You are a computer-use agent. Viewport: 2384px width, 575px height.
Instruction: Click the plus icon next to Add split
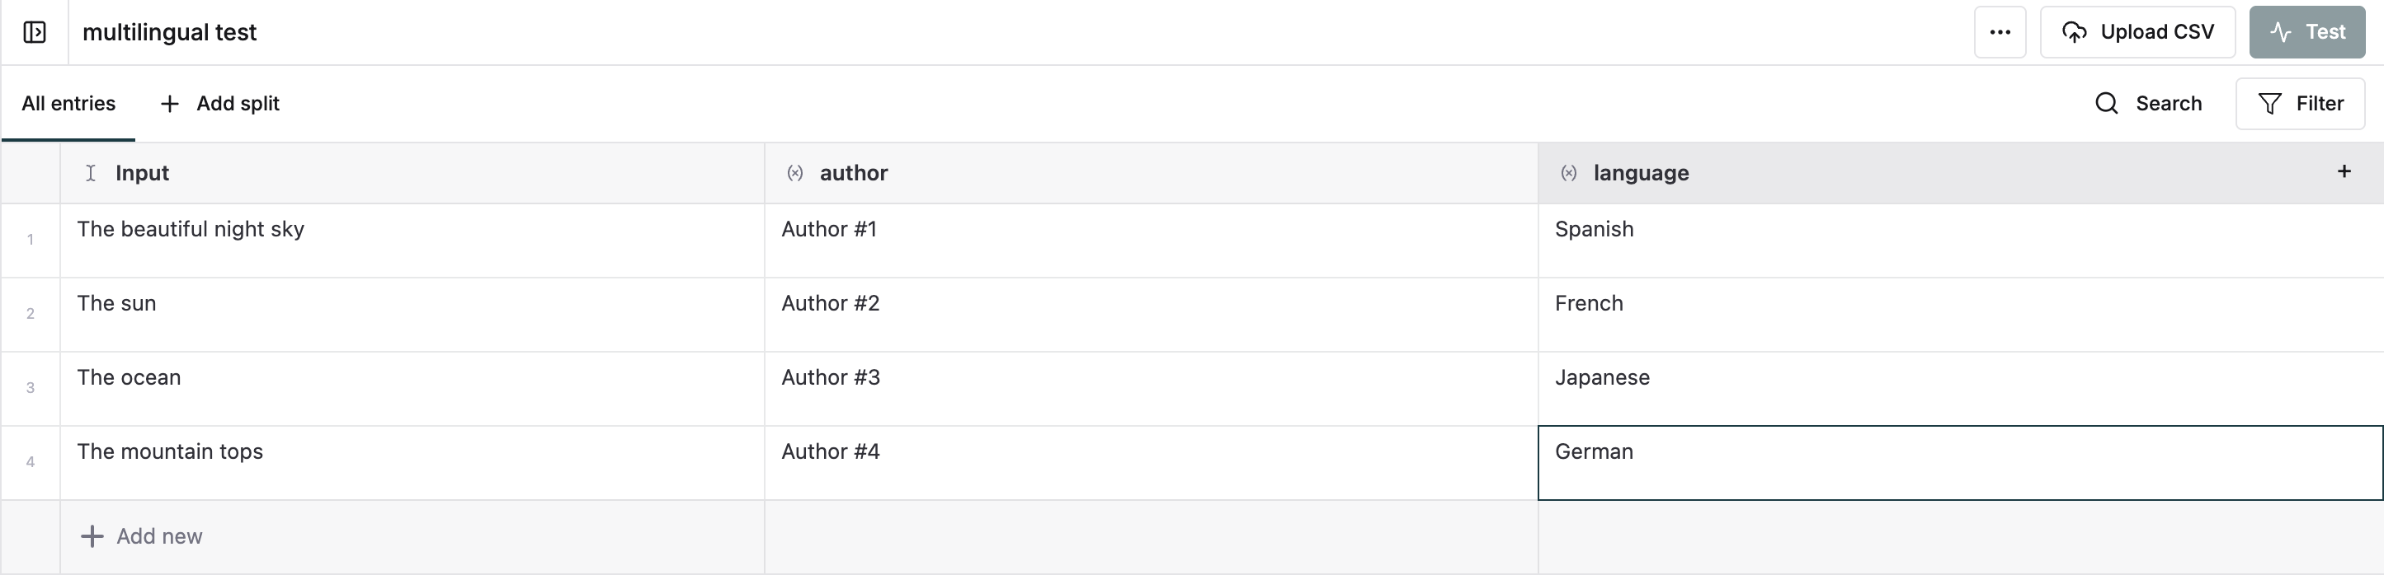tap(168, 104)
